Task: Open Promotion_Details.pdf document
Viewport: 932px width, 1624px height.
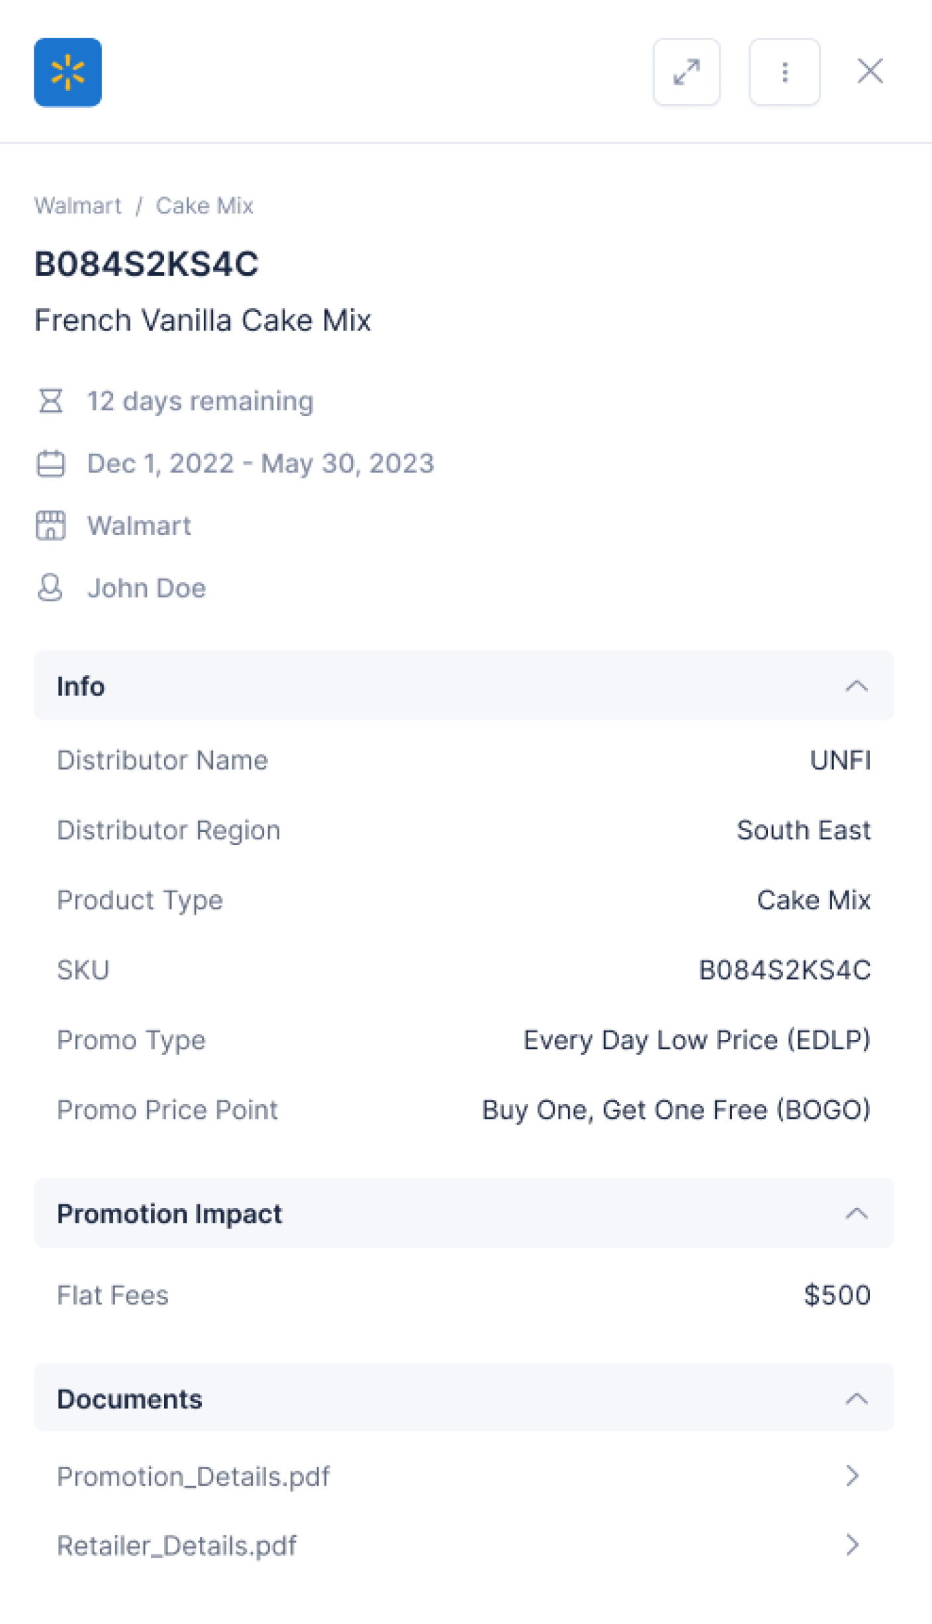Action: point(193,1476)
